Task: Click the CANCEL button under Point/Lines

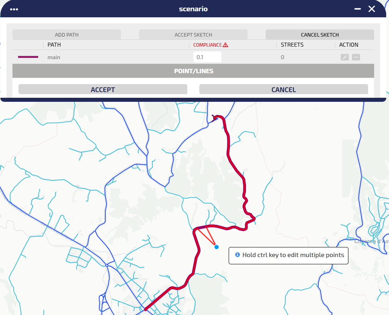Action: pyautogui.click(x=283, y=89)
